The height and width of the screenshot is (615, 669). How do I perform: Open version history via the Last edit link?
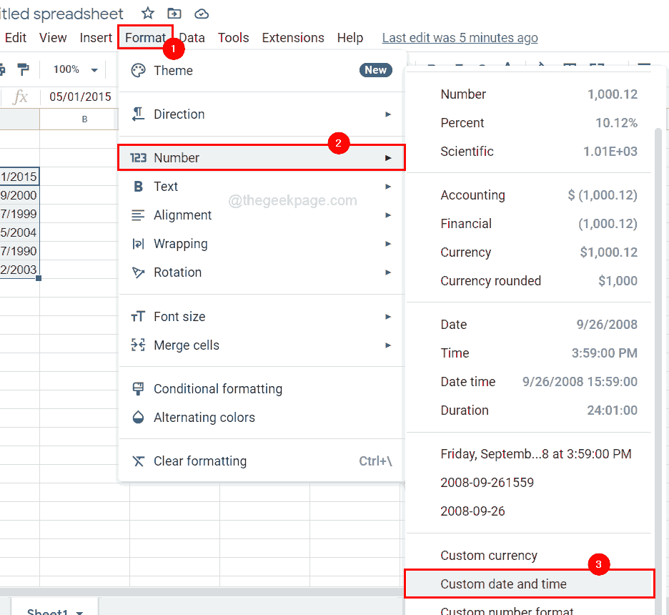click(x=460, y=37)
